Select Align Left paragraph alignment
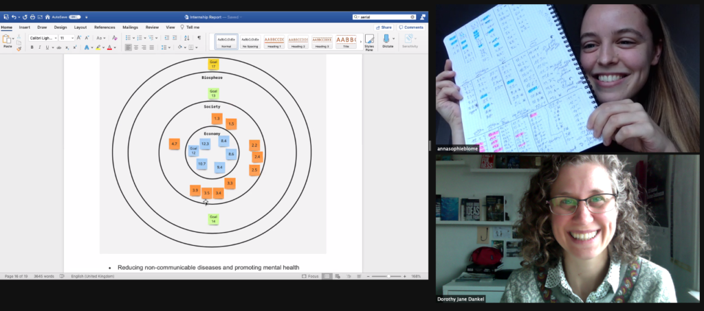Screen dimensions: 704x311 (x=129, y=47)
